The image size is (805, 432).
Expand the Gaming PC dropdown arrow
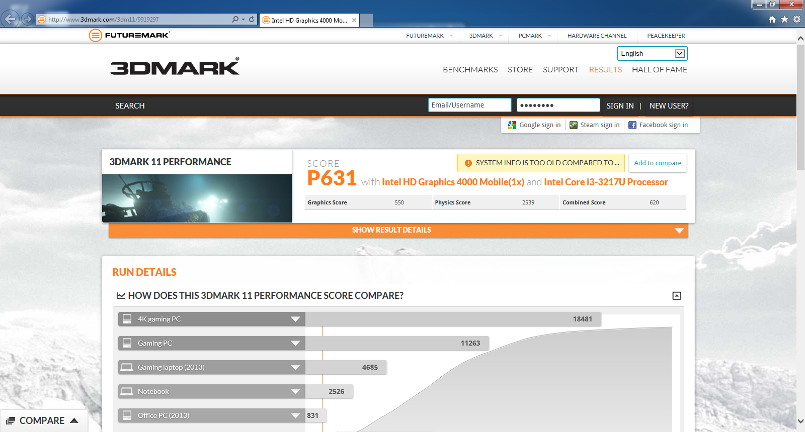295,343
